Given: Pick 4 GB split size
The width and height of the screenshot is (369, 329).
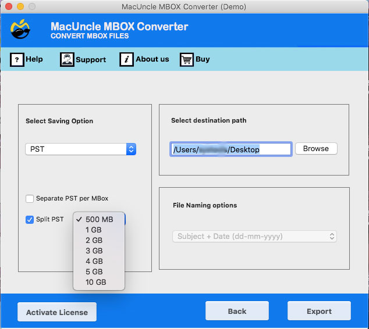Looking at the screenshot, I should [99, 261].
